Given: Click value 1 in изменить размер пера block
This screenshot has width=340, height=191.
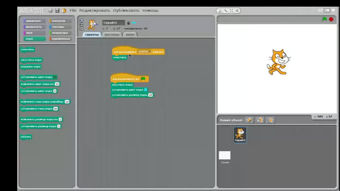Looking at the screenshot, I should click(x=60, y=119).
